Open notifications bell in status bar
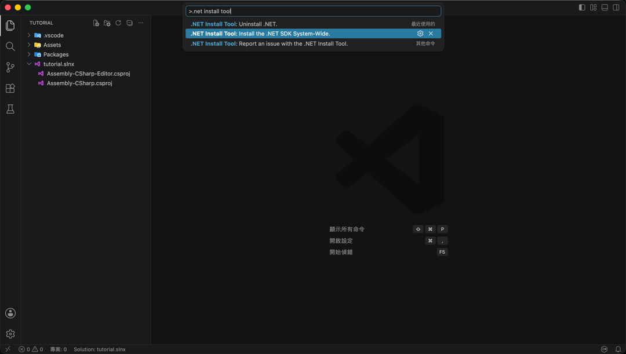The height and width of the screenshot is (354, 626). coord(618,349)
